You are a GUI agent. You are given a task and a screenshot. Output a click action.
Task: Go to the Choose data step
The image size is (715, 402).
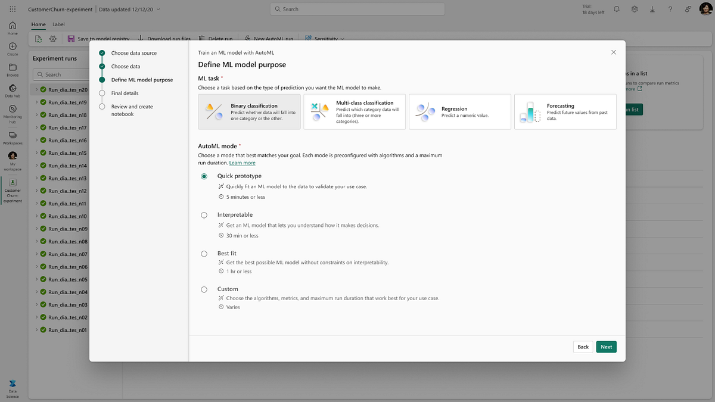tap(126, 66)
